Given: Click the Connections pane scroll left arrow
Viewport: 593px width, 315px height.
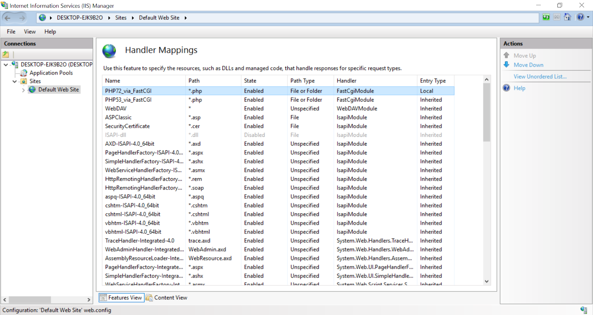Looking at the screenshot, I should click(x=5, y=299).
